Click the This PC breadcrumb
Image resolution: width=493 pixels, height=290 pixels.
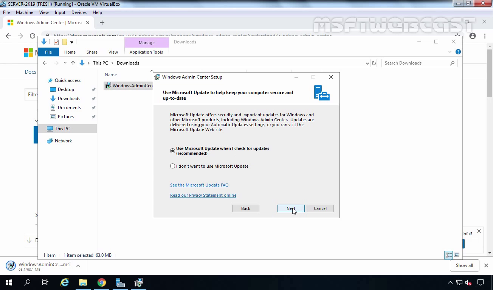(x=100, y=63)
